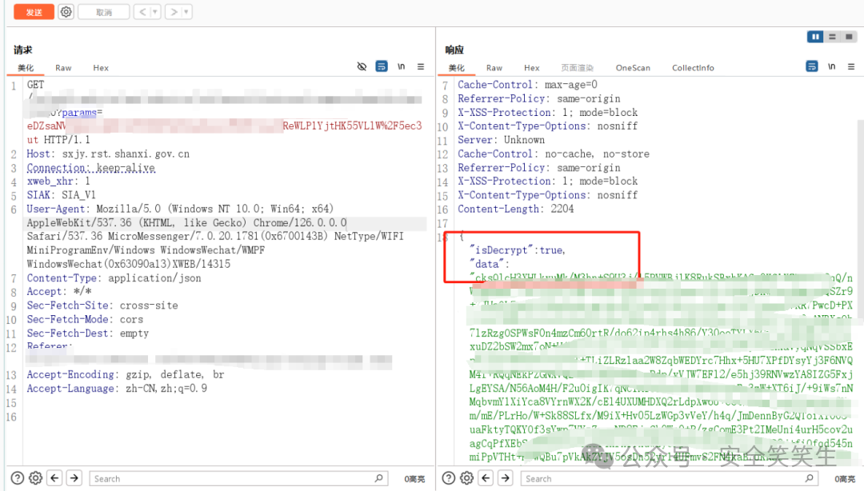Open response search settings gear icon
Image resolution: width=864 pixels, height=491 pixels.
466,478
